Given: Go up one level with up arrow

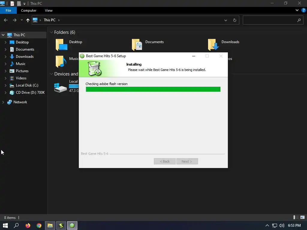Looking at the screenshot, I should coord(28,20).
